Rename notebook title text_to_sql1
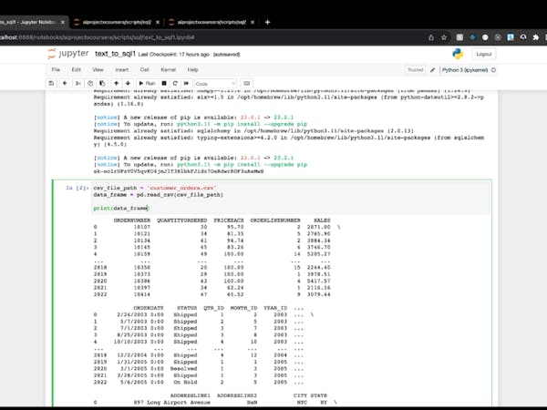 tap(115, 54)
